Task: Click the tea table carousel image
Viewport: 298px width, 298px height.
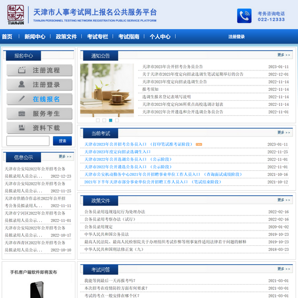Action: point(107,89)
